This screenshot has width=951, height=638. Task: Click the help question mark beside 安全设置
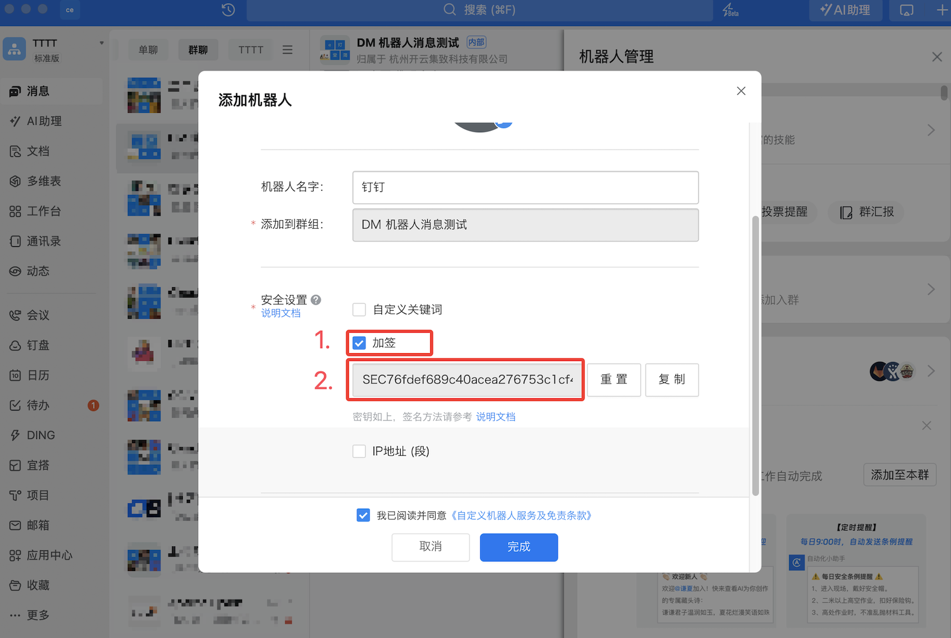(x=316, y=300)
